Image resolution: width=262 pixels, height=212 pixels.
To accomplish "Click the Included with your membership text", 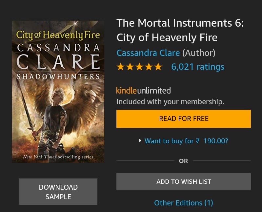I will click(170, 102).
